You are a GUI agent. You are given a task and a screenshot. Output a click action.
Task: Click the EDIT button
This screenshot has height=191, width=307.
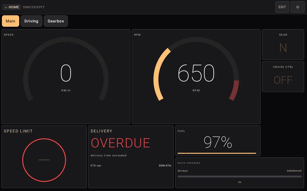point(282,7)
